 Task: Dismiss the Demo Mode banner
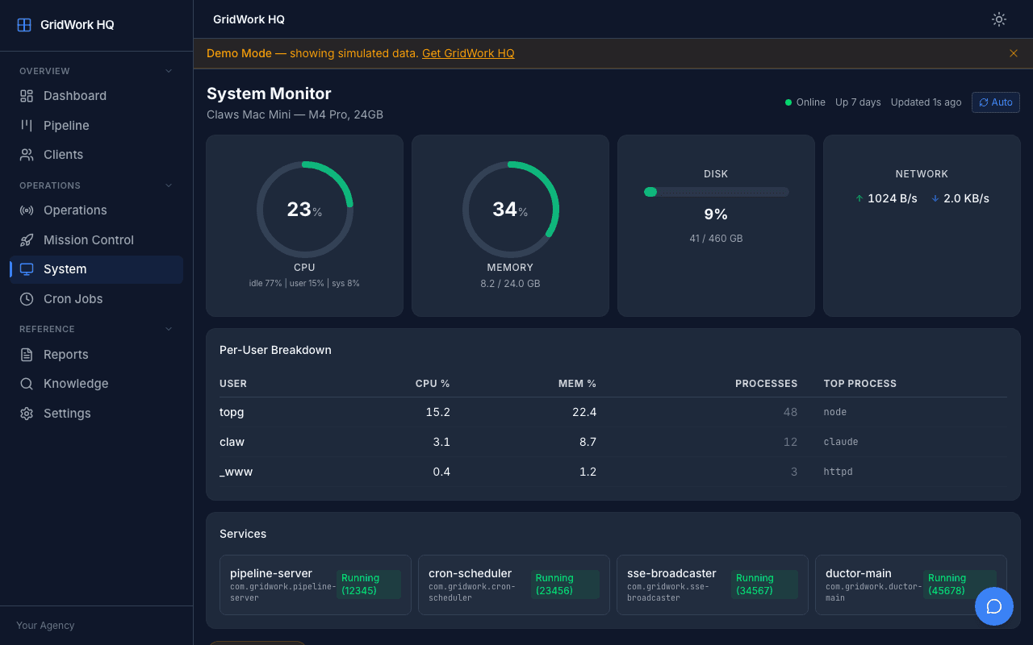pos(1013,53)
